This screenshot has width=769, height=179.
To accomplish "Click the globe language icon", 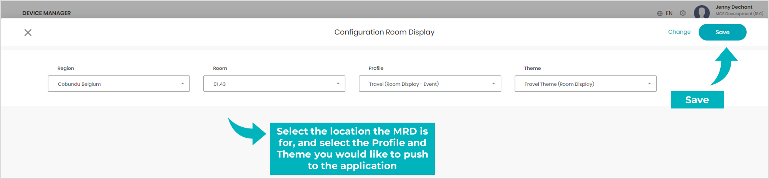I will tap(660, 13).
